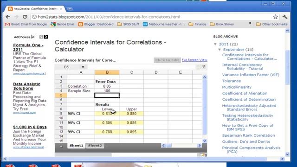Select the 99% CI upper value 0.895
Viewport: 297px width, 167px height.
[131, 132]
